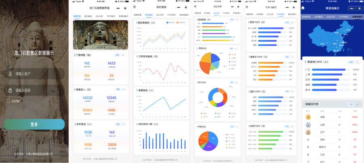364x163 pixels.
Task: Click the user icon beside the account field
Action: pyautogui.click(x=10, y=74)
